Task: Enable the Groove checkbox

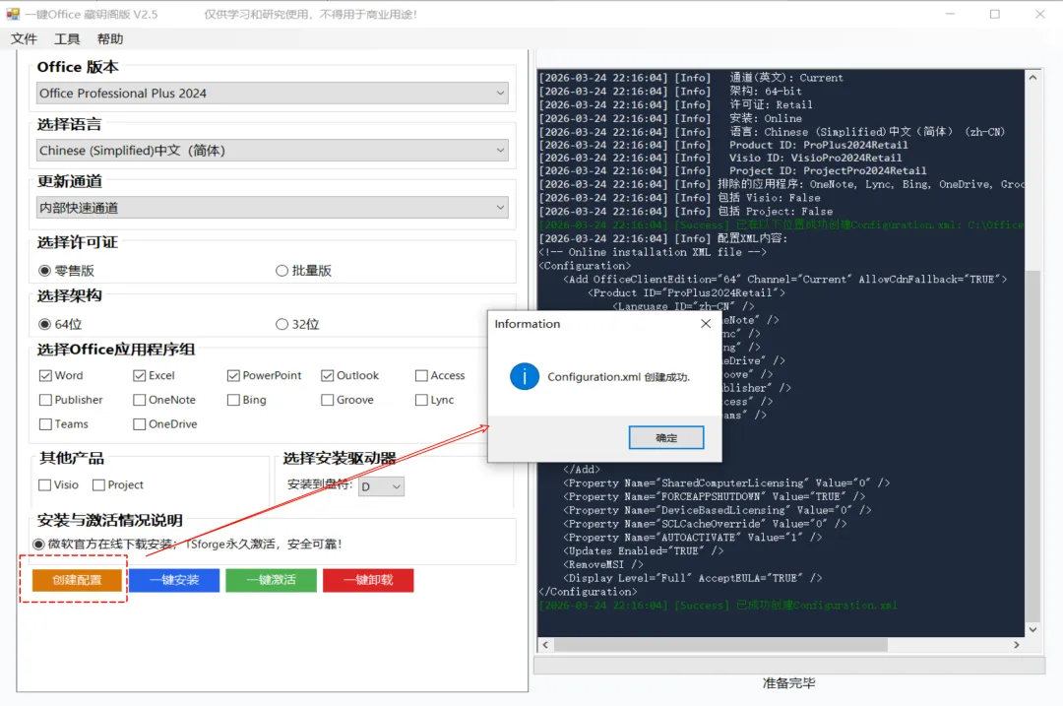Action: [328, 400]
